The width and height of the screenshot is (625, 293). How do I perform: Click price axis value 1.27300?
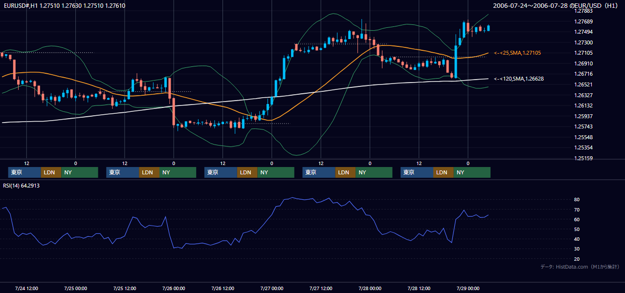[584, 42]
